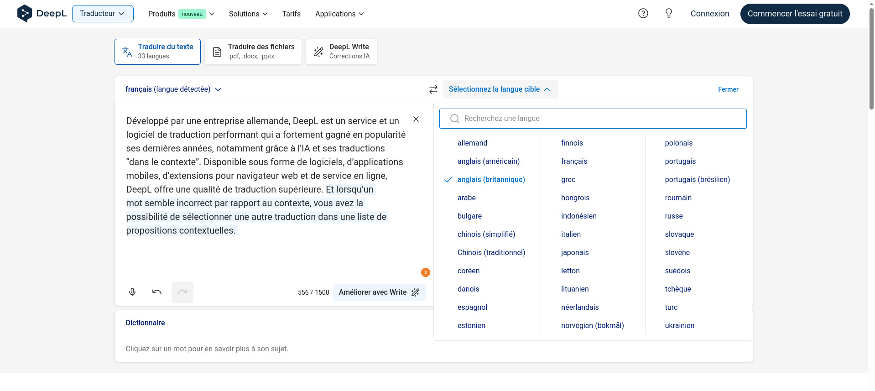The image size is (875, 391).
Task: Select portugais language
Action: 680,161
